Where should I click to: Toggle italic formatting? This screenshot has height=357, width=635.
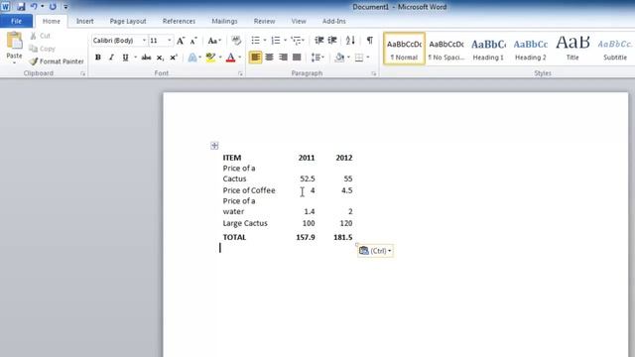coord(111,58)
